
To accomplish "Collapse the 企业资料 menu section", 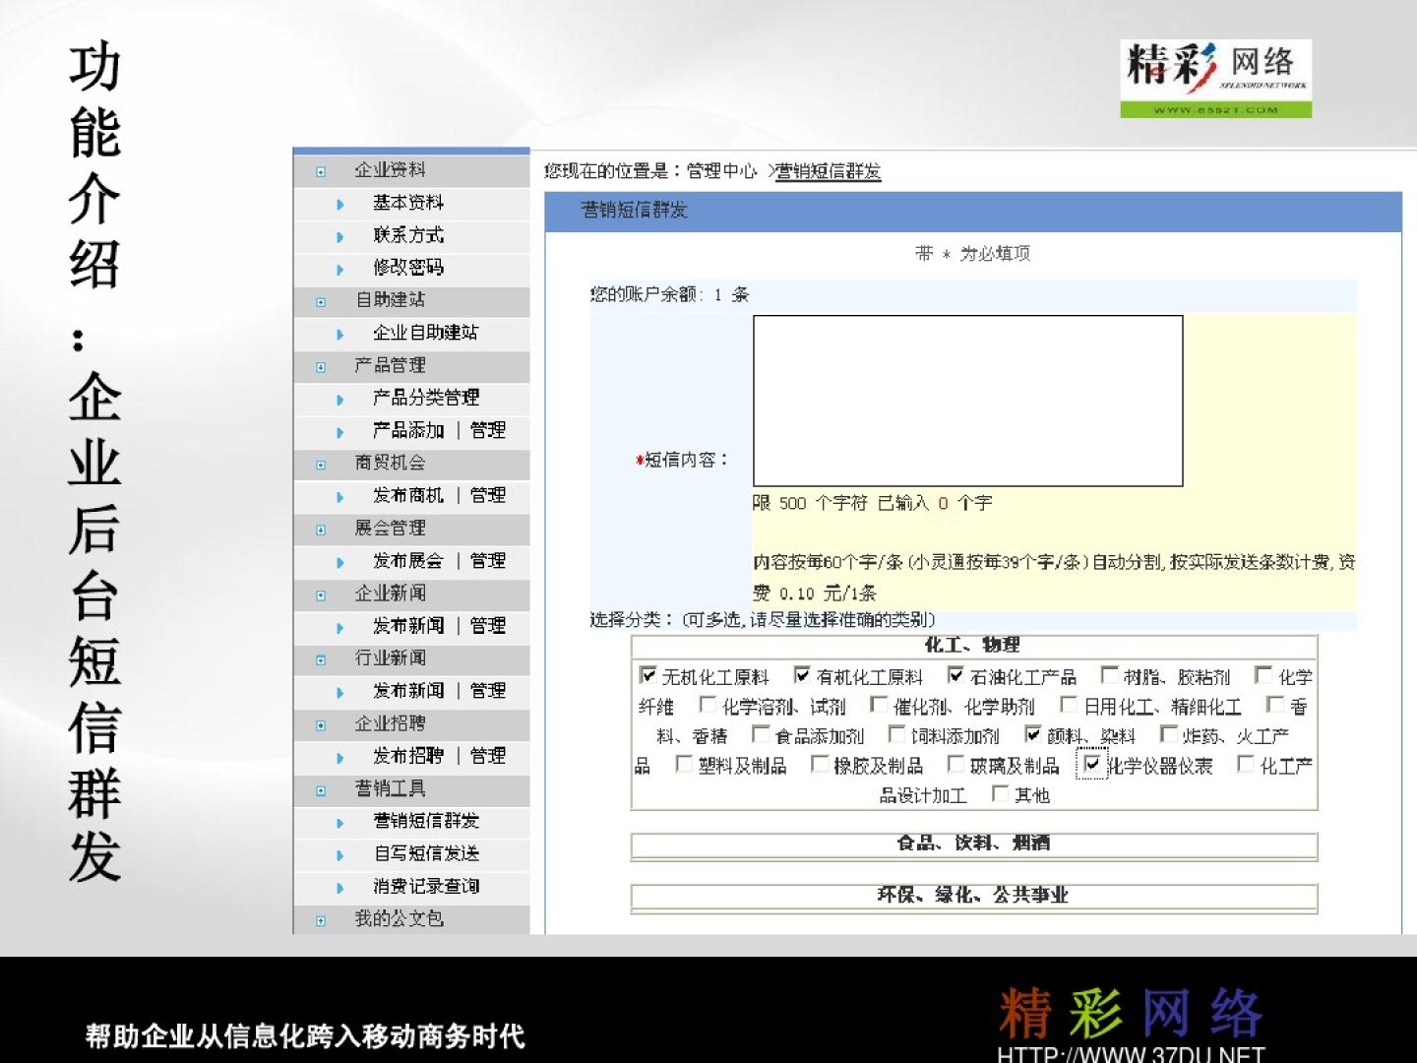I will point(321,171).
